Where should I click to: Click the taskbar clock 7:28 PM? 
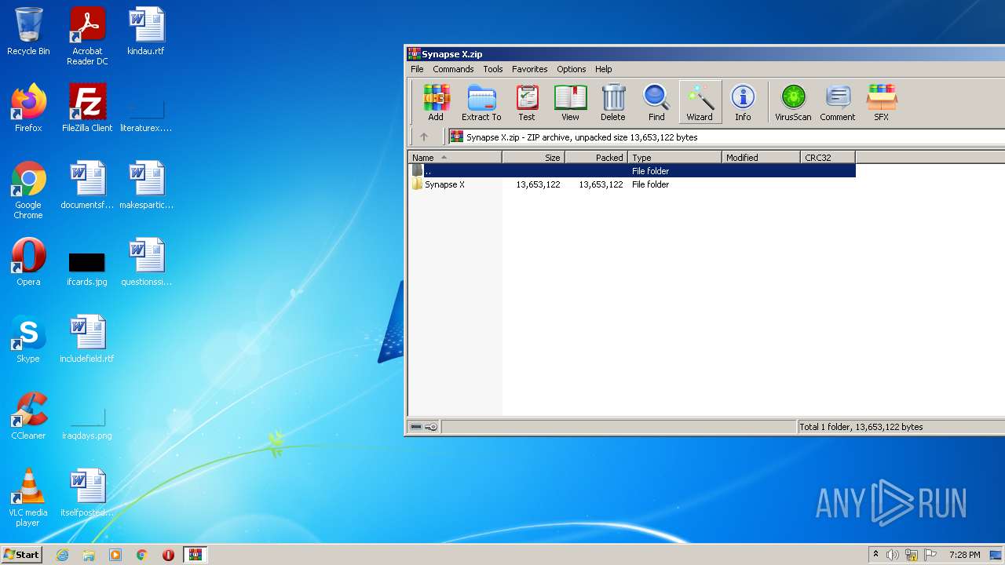point(964,555)
